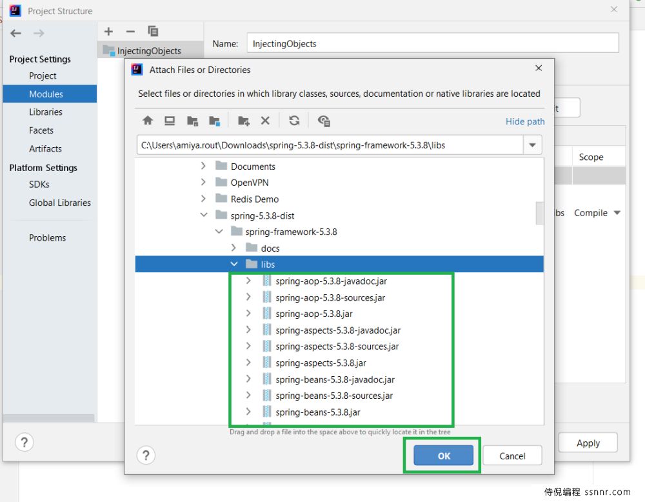The width and height of the screenshot is (645, 502).
Task: Click the spring-aop-5.3.8.jar file icon
Action: click(x=267, y=314)
